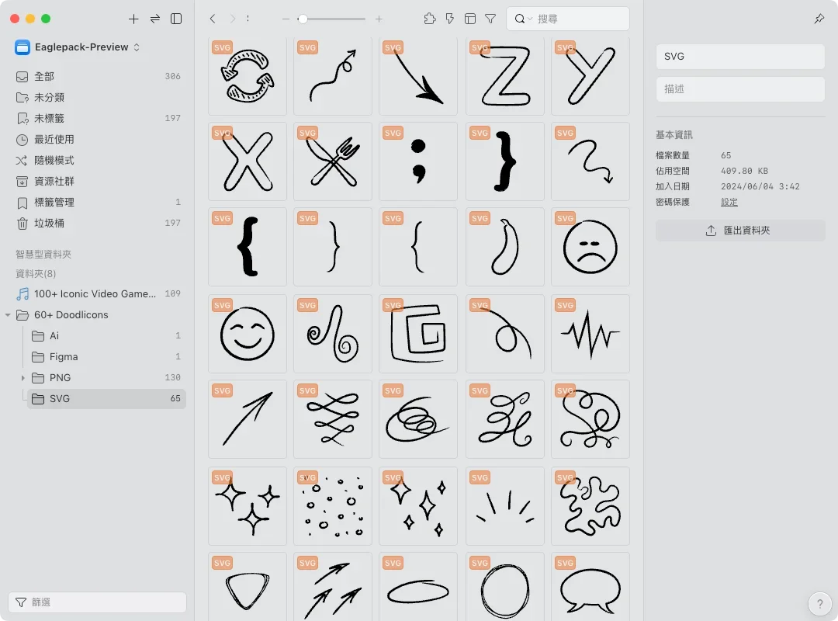Click the pin icon in inspector
Image resolution: width=838 pixels, height=621 pixels.
point(819,19)
